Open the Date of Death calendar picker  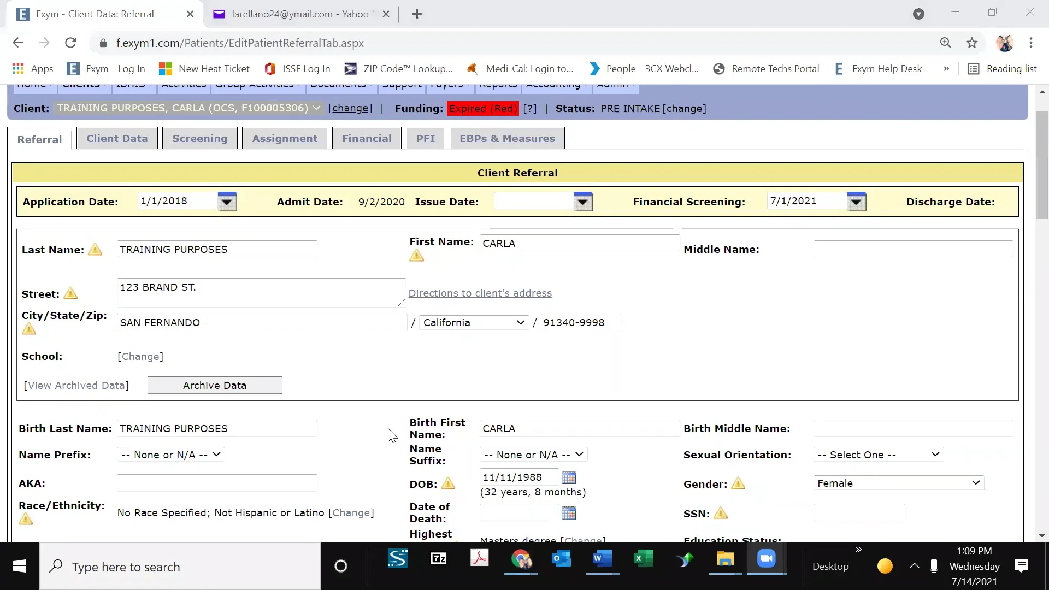pos(568,512)
